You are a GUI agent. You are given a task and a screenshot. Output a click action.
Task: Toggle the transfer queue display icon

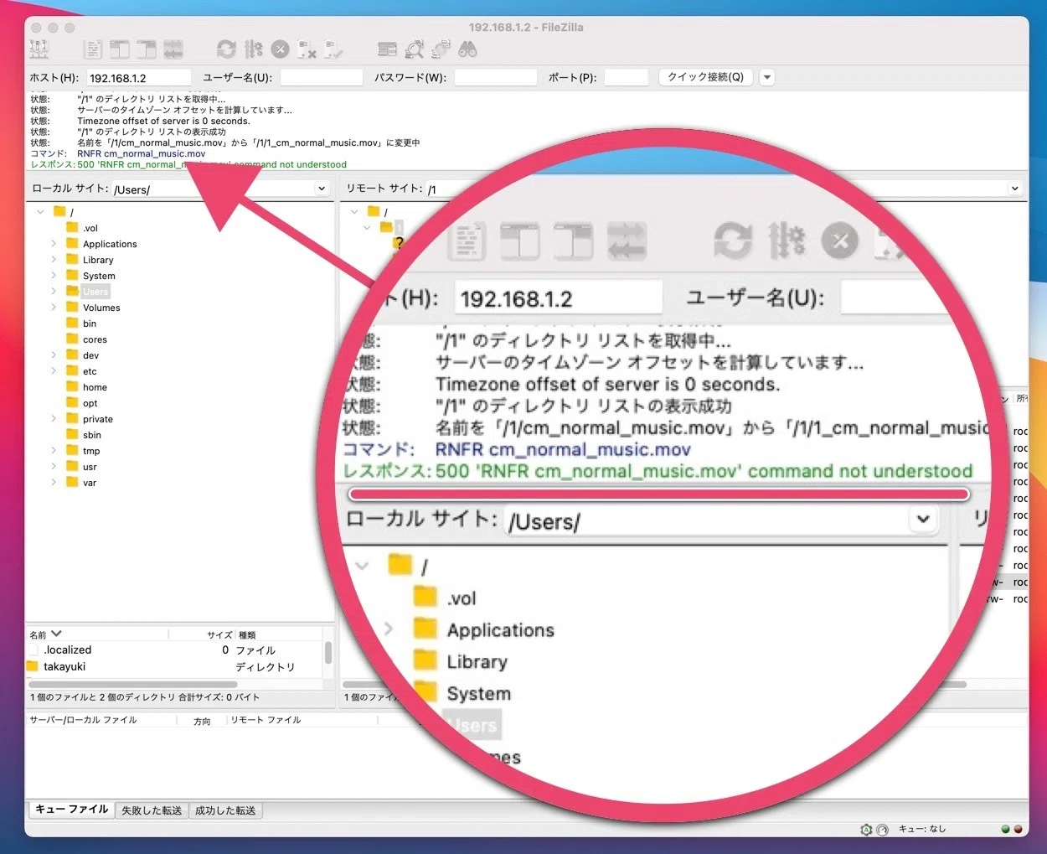pyautogui.click(x=173, y=49)
